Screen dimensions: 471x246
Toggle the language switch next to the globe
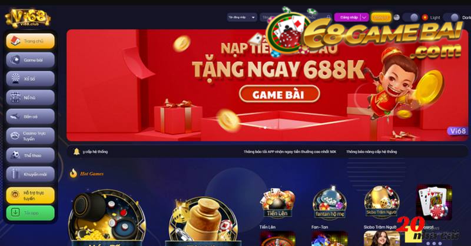click(411, 18)
